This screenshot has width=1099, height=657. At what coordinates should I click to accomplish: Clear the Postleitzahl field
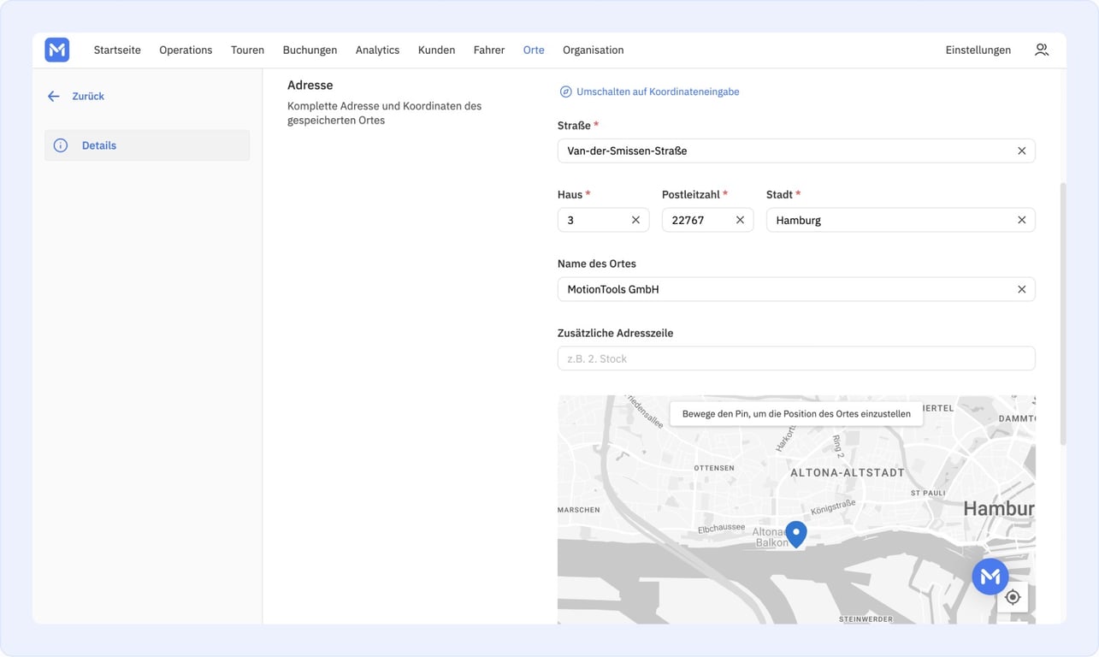[x=740, y=220]
